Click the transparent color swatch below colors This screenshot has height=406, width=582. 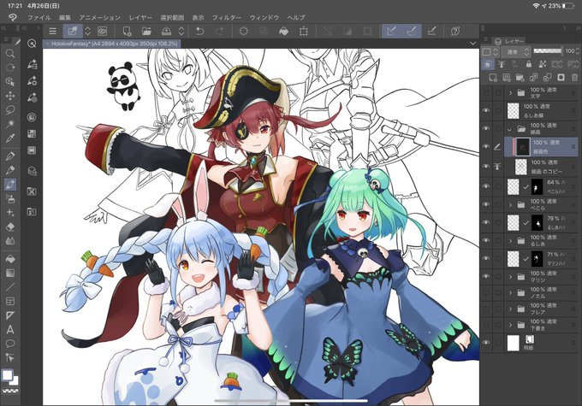10,391
